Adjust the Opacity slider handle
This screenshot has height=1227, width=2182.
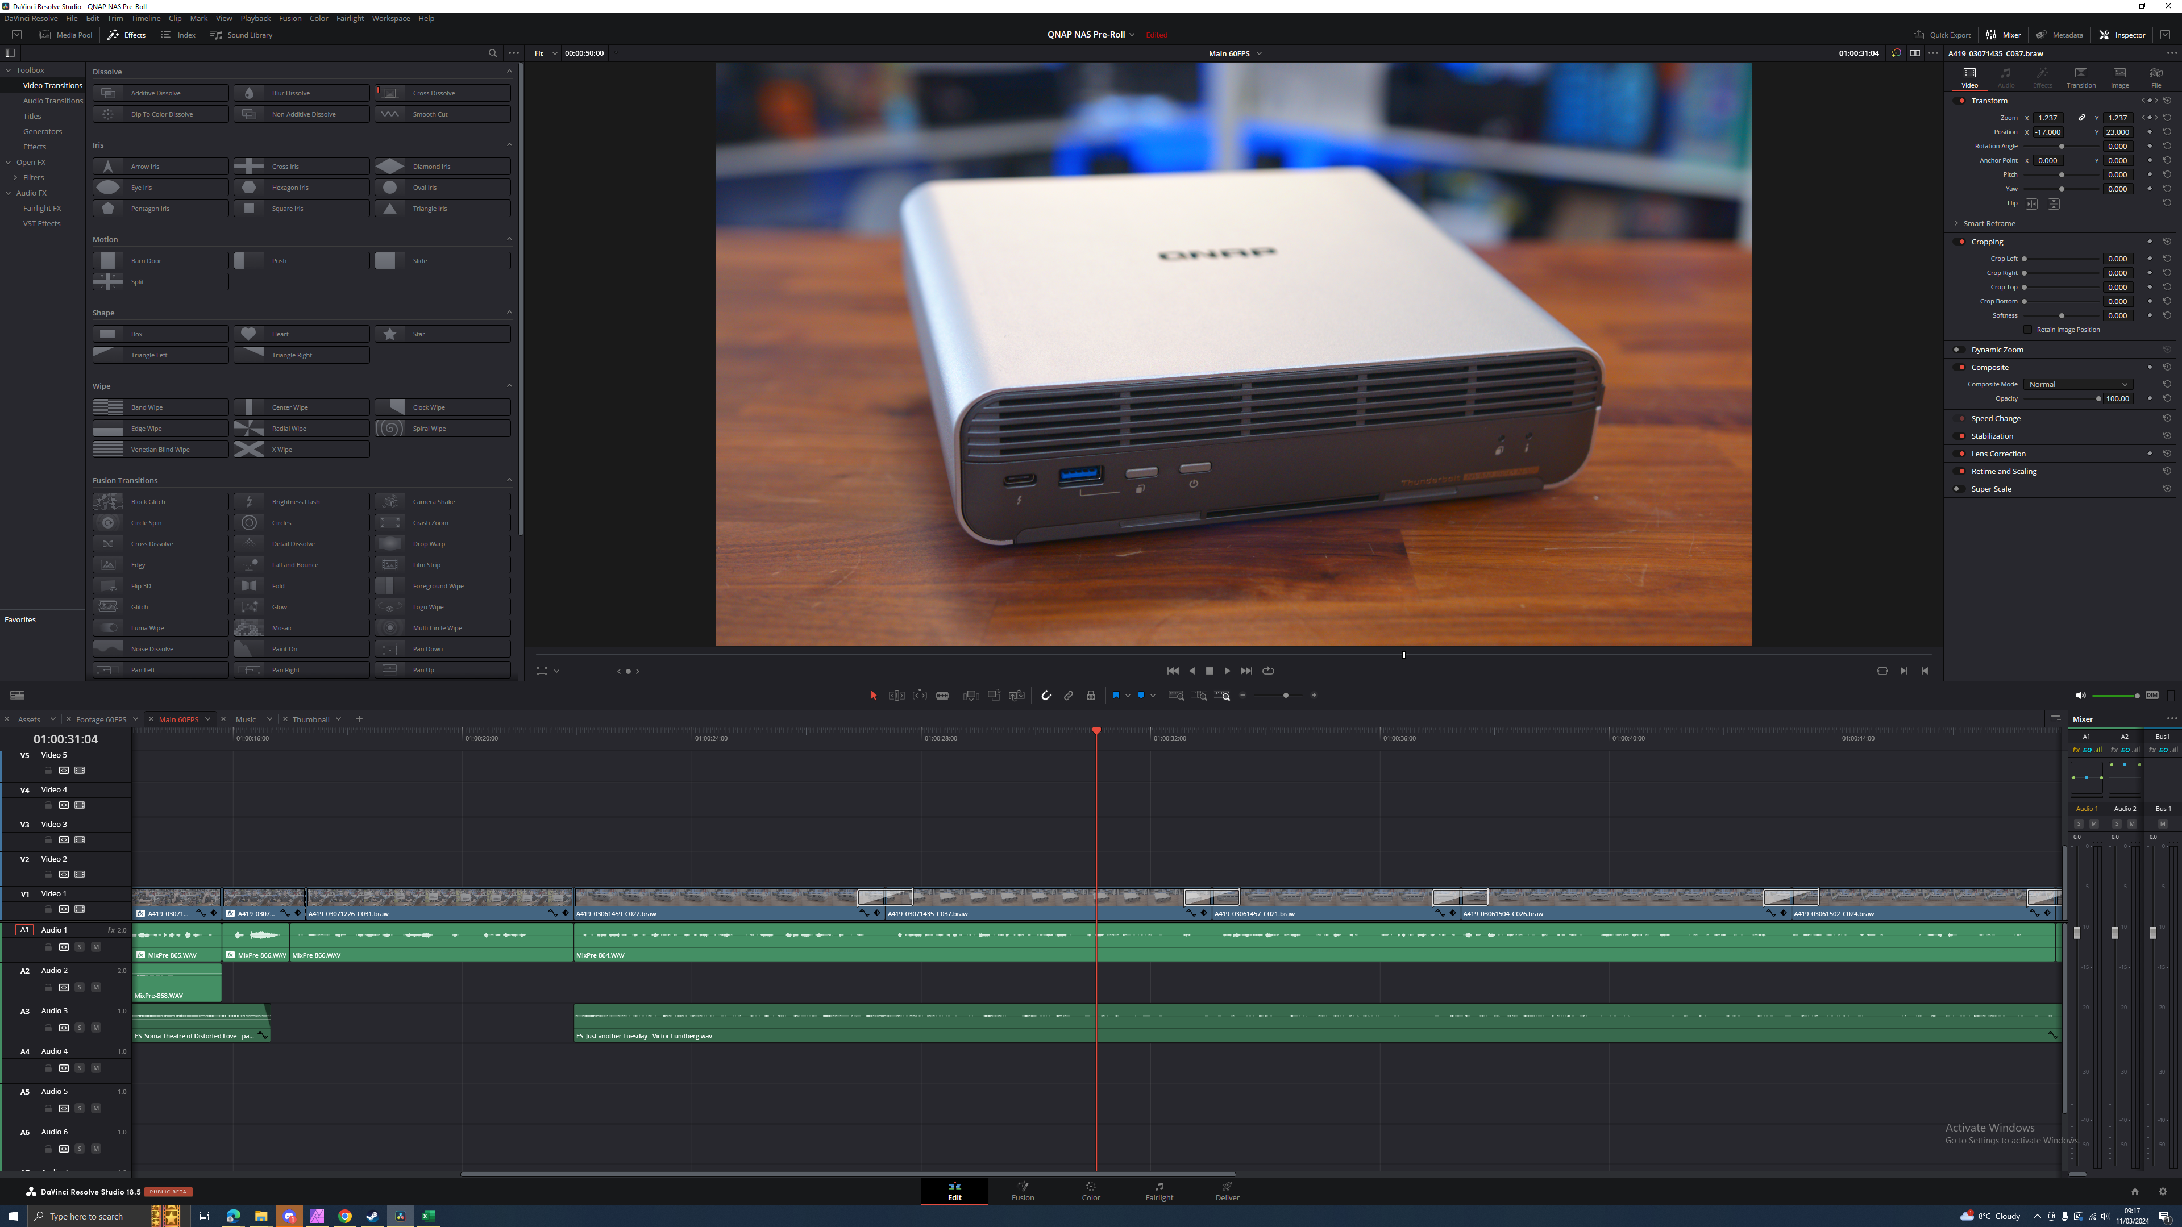pos(2098,399)
